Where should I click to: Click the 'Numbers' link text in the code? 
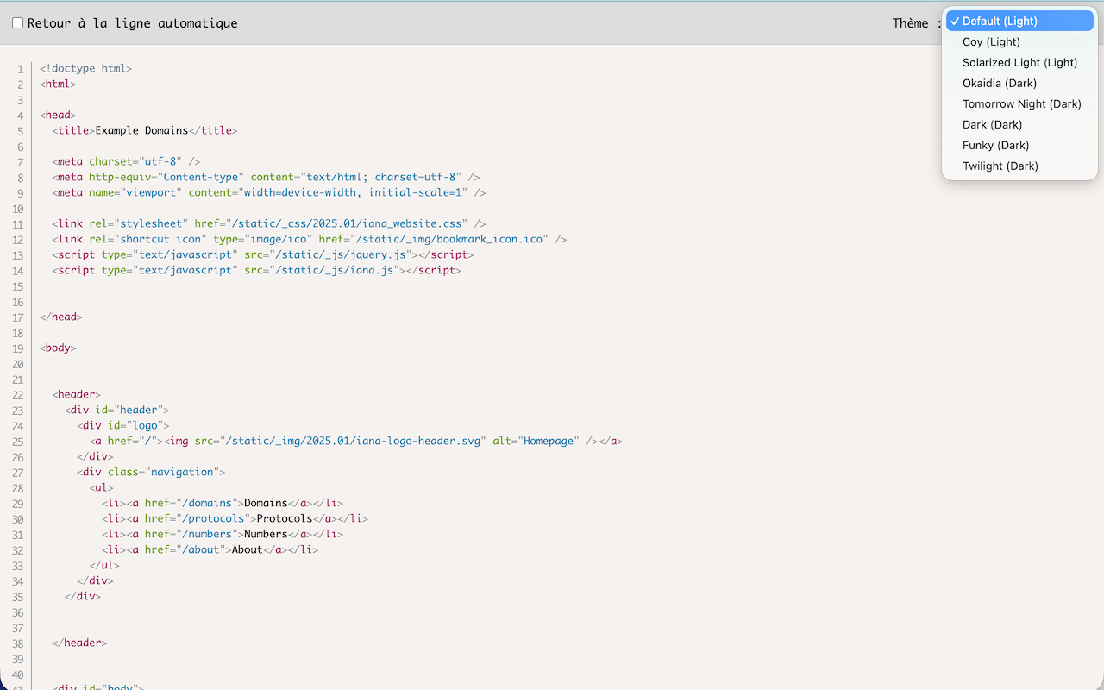tap(266, 534)
